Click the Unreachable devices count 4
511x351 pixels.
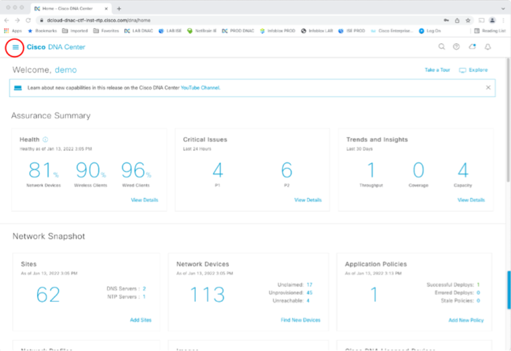[308, 300]
